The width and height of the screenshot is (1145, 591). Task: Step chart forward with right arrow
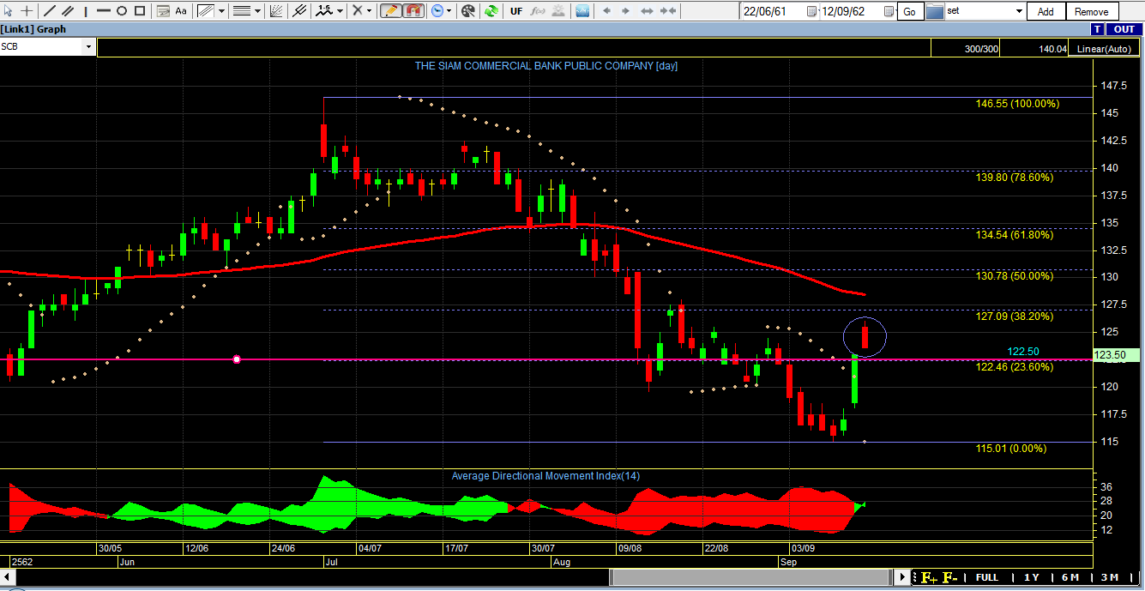(x=625, y=11)
